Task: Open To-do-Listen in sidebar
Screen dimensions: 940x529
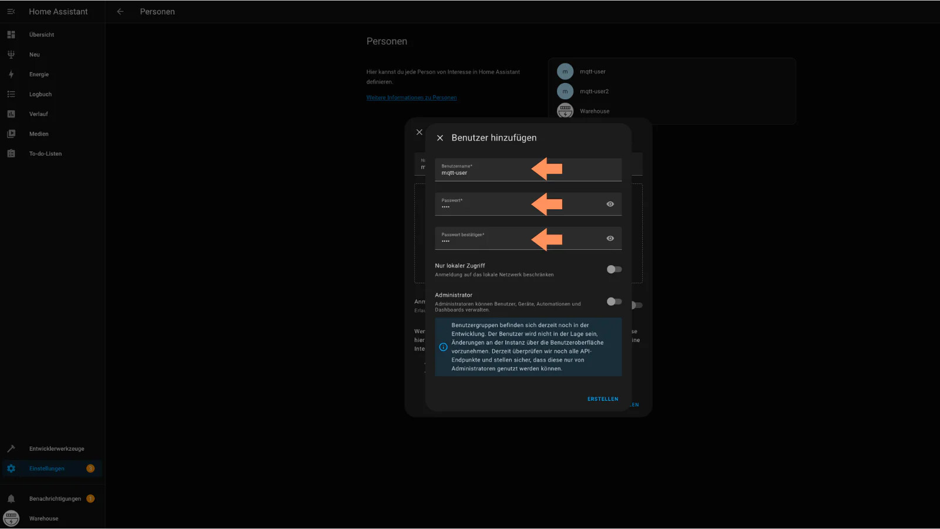Action: pyautogui.click(x=45, y=154)
